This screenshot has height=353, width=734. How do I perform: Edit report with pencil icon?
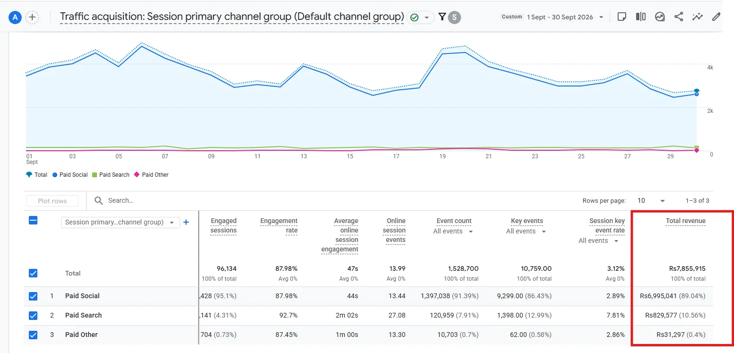717,17
